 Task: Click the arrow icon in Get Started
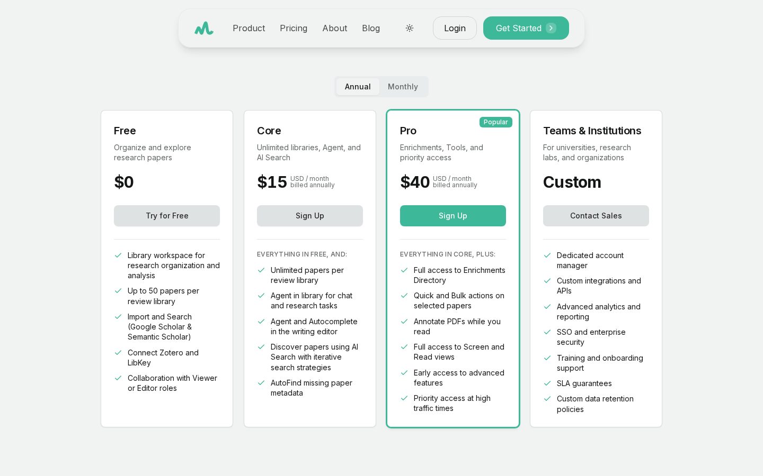[x=551, y=28]
